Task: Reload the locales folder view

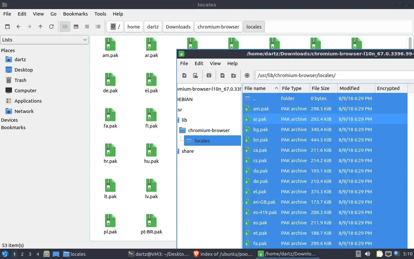Action: [x=51, y=27]
